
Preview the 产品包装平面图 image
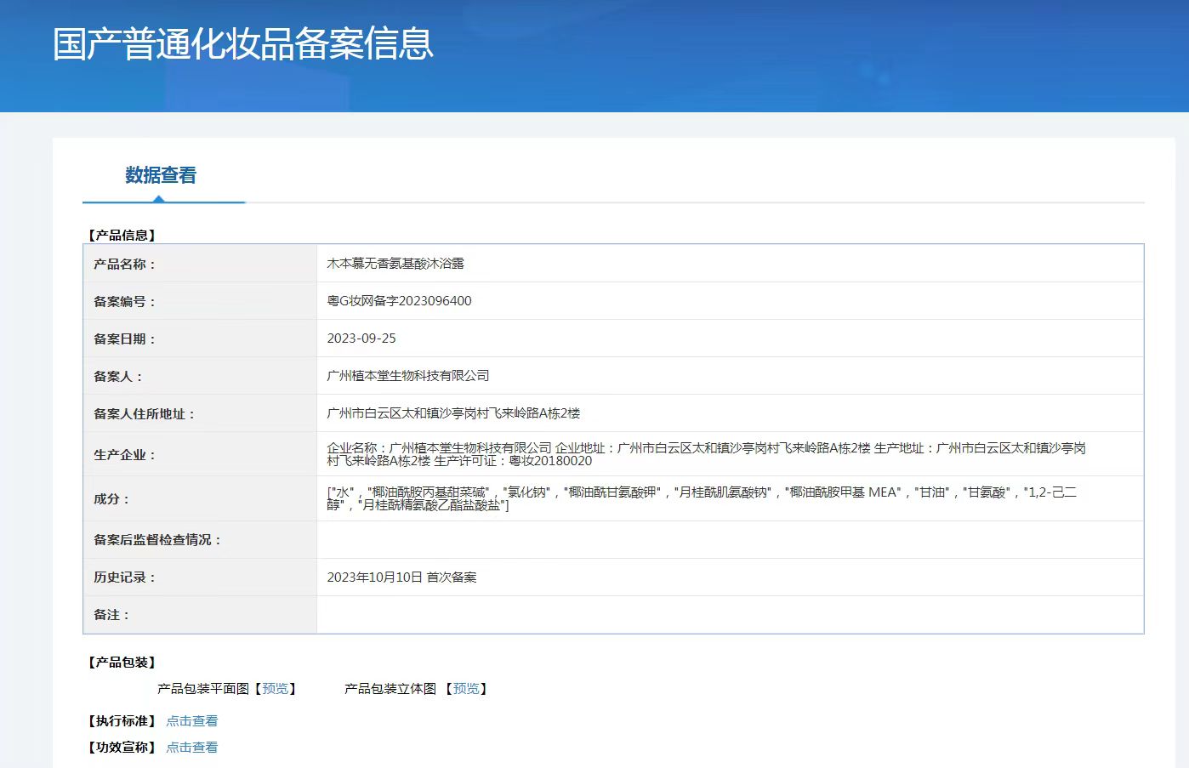pos(275,689)
